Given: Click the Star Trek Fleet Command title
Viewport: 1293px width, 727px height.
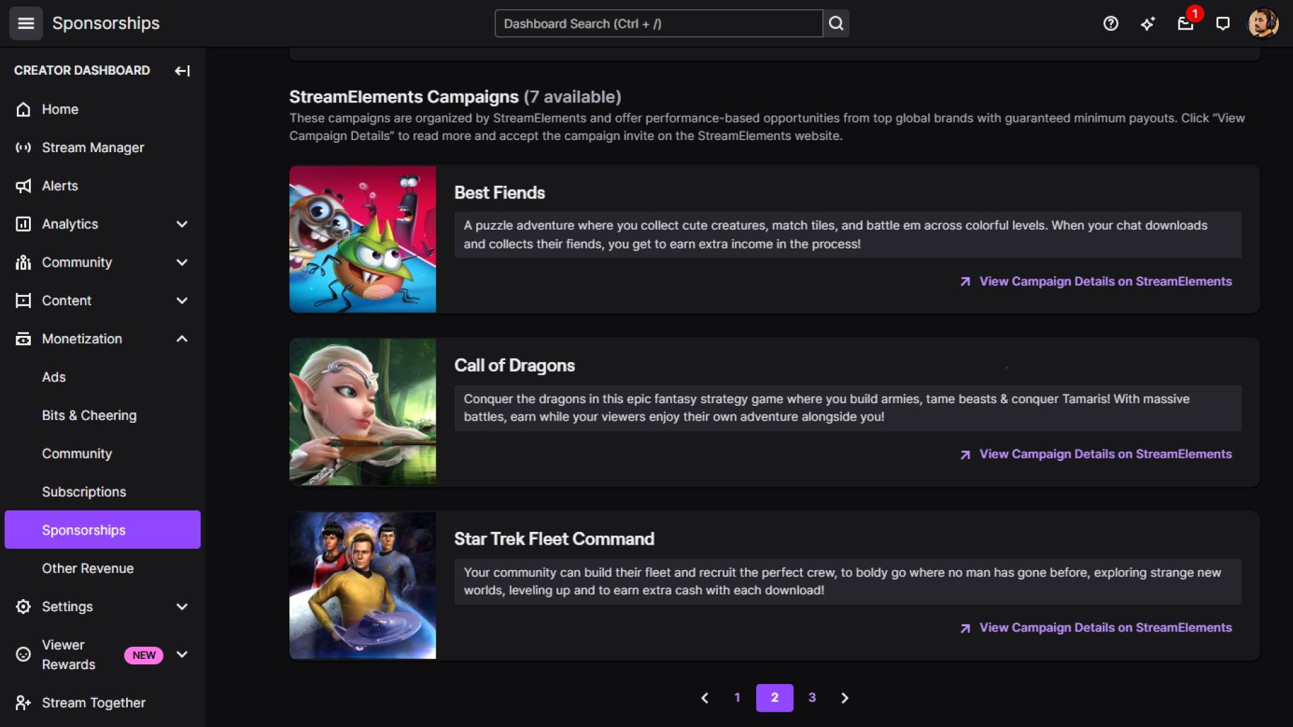Looking at the screenshot, I should tap(554, 539).
